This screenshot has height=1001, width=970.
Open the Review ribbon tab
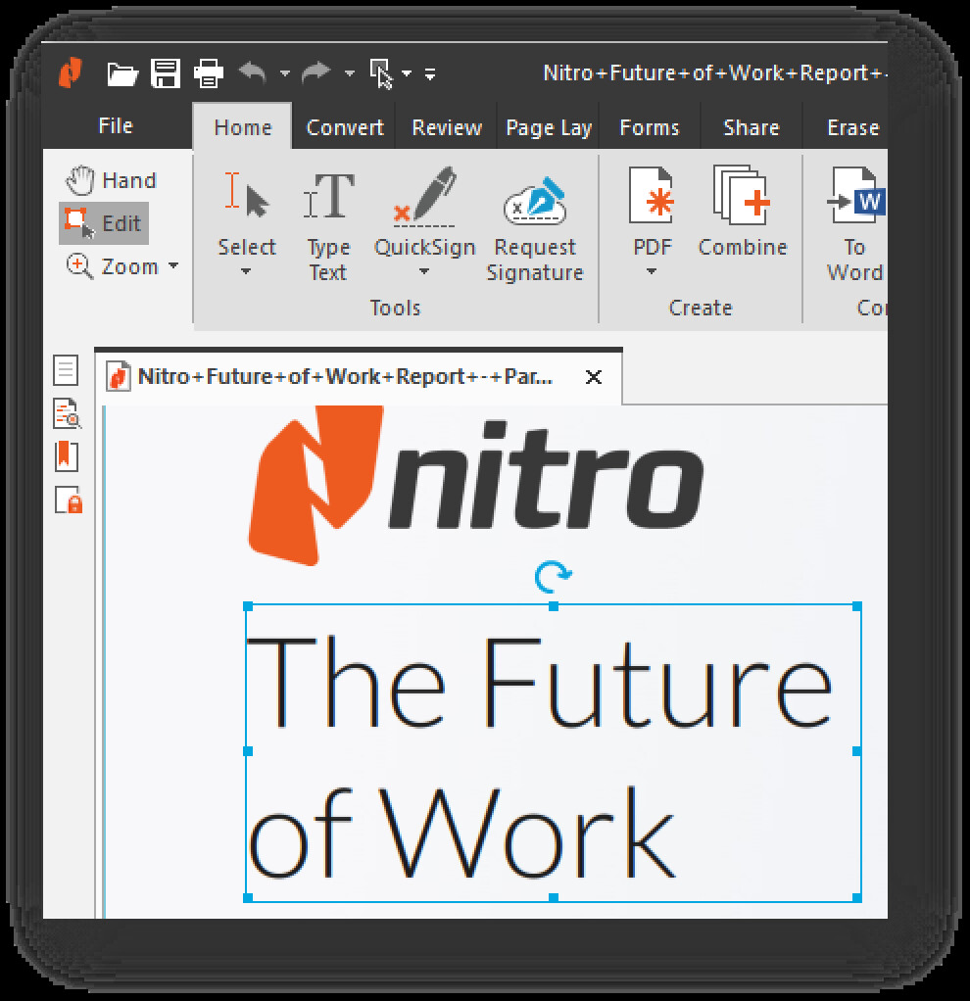point(447,127)
